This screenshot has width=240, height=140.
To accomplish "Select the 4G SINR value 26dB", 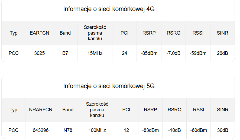I will click(222, 53).
